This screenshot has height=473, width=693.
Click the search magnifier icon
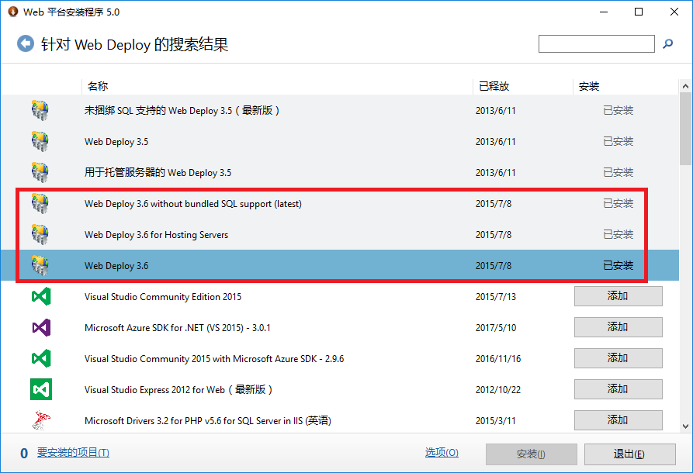668,43
